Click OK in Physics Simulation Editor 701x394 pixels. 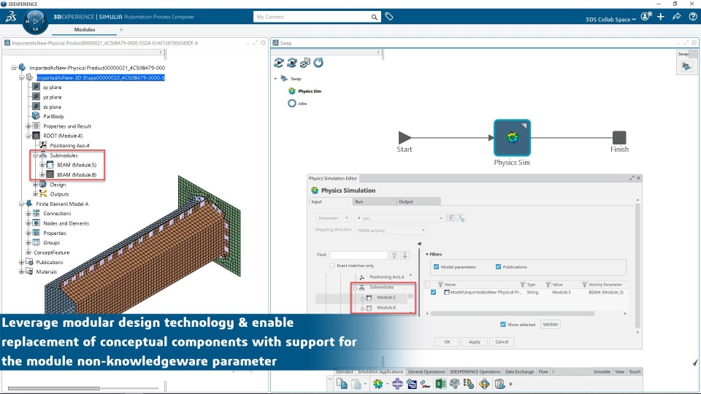tap(447, 341)
